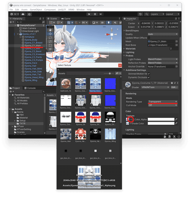
Task: Open the Quality Auto dropdown
Action: point(163,34)
